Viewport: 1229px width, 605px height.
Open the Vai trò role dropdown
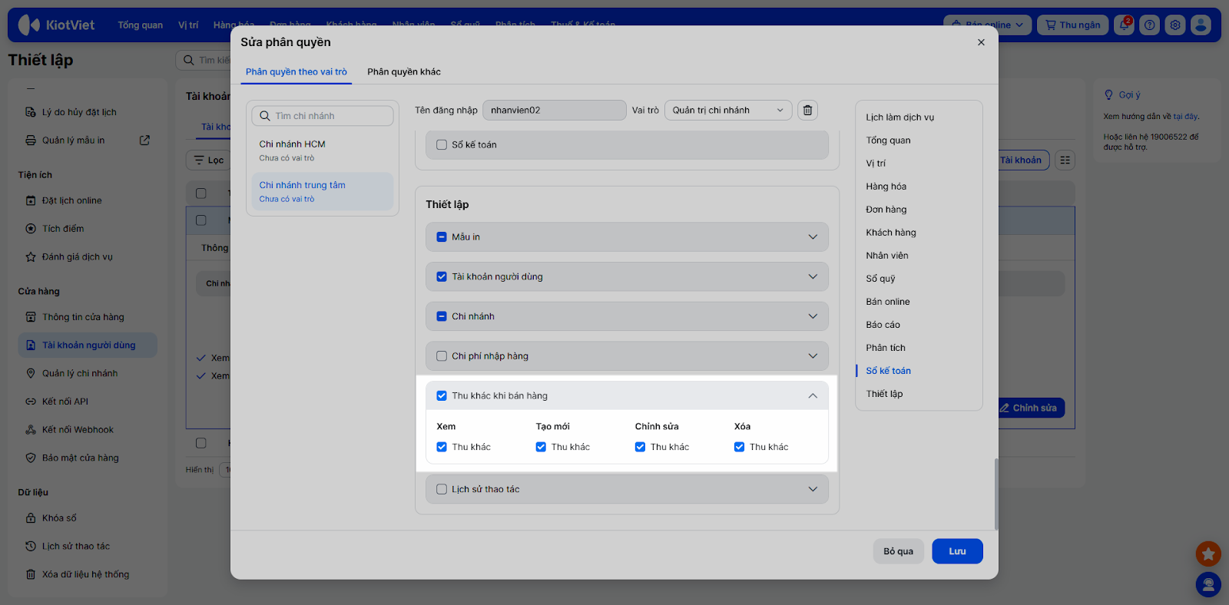pos(727,111)
